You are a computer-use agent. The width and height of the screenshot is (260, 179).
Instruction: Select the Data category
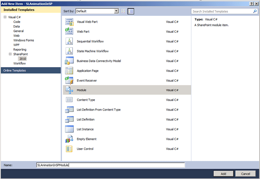pyautogui.click(x=17, y=27)
